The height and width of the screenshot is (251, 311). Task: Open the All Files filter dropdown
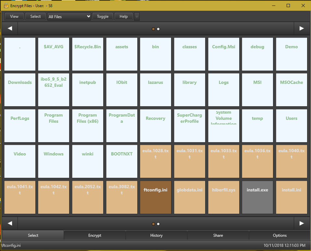pyautogui.click(x=69, y=17)
